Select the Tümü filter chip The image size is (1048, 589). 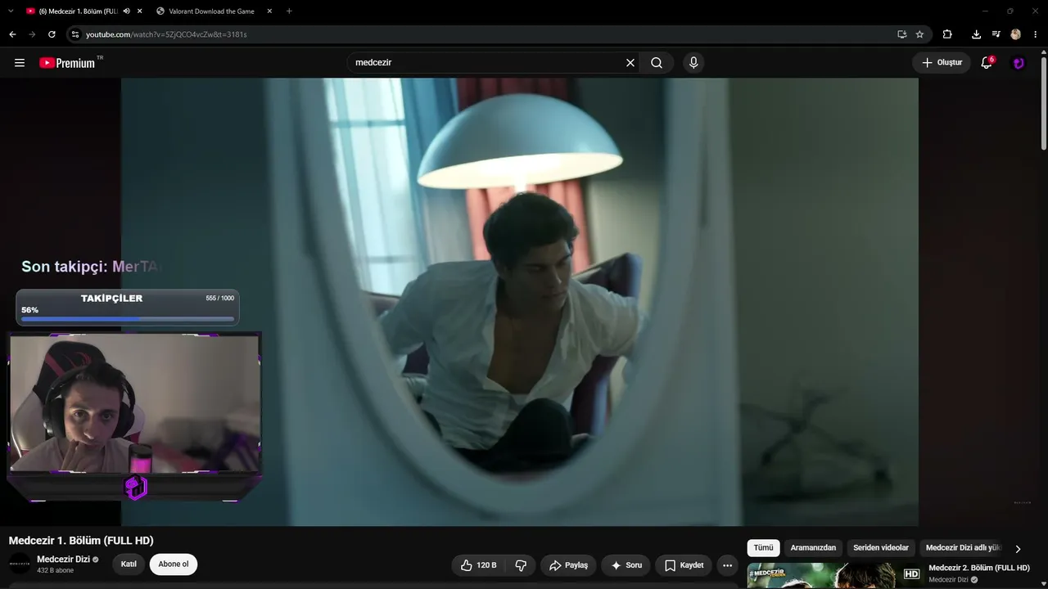[763, 548]
